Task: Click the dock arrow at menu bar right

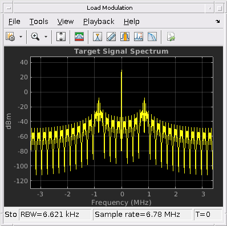Action: tap(218, 21)
